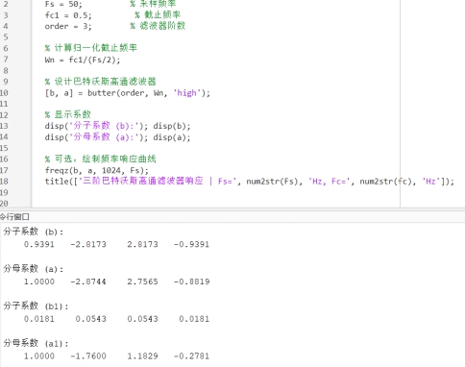This screenshot has height=367, width=465.
Task: Place cursor at disp(b); on line 13
Action: (172, 126)
